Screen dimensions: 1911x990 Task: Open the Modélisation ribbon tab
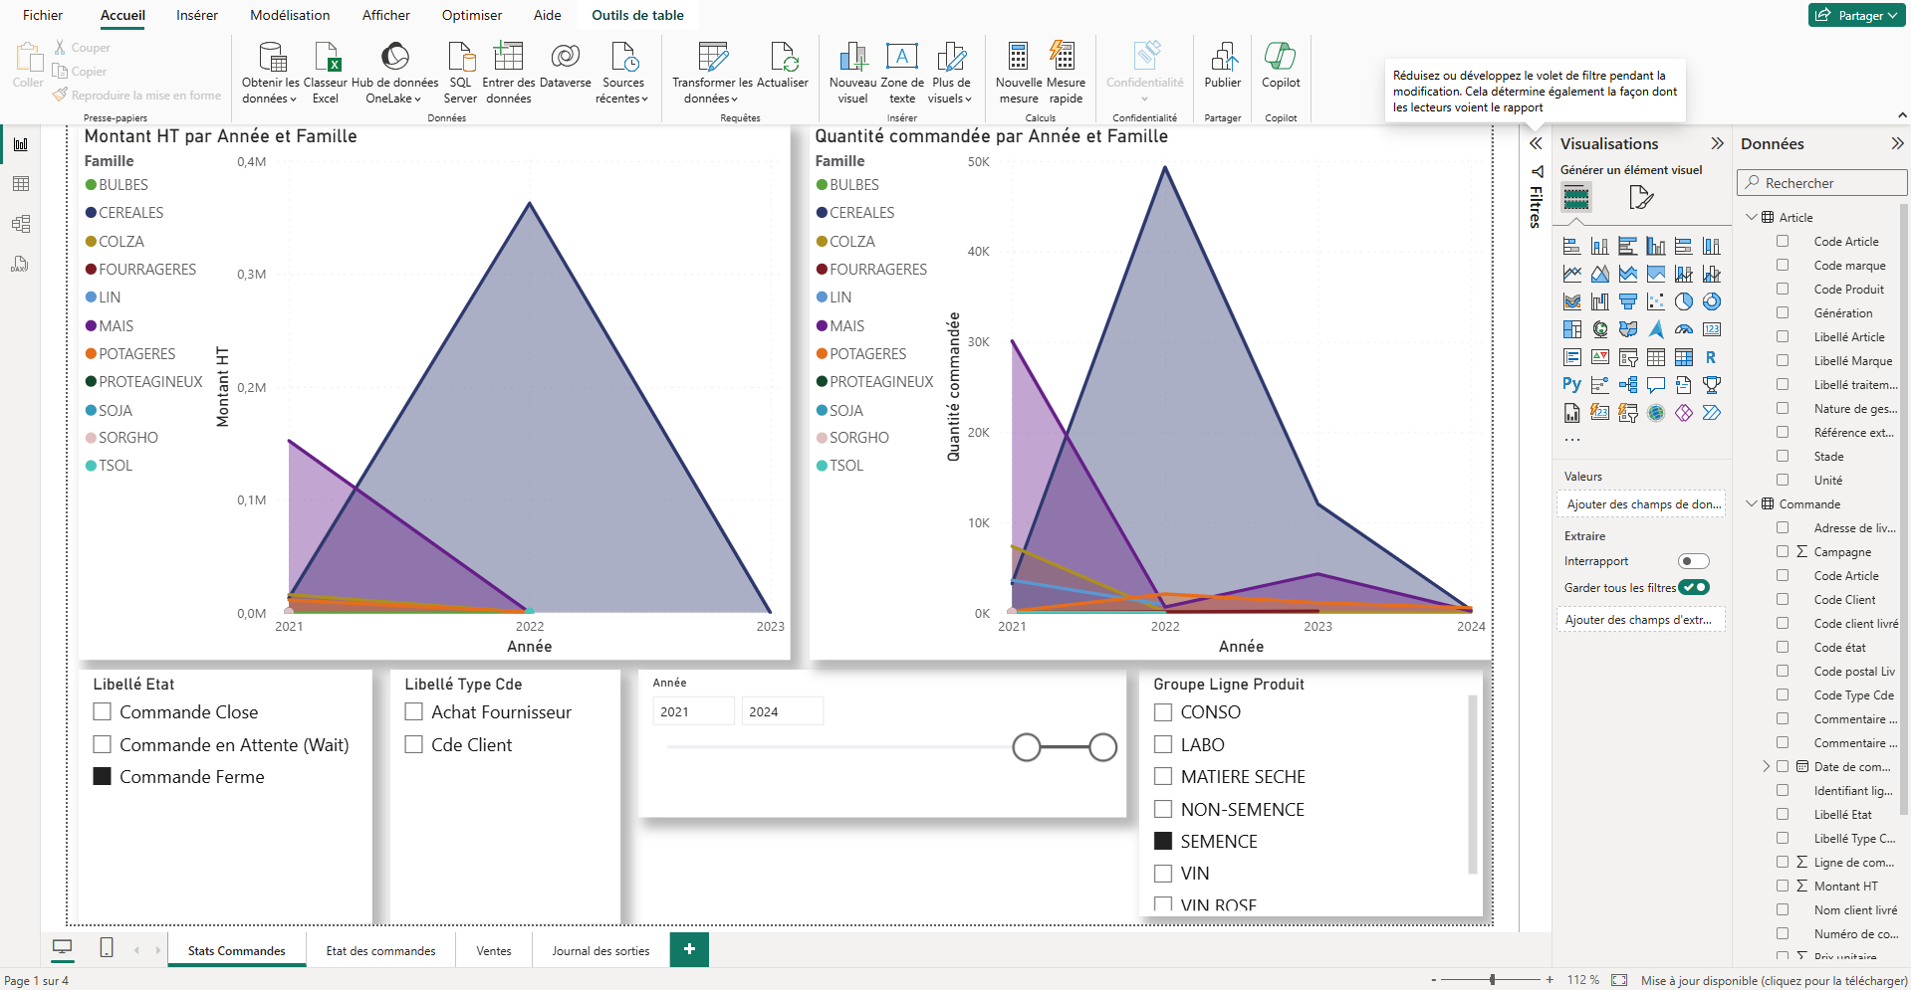[x=290, y=15]
